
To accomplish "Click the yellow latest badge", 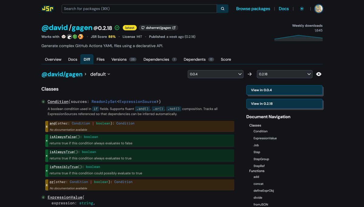I will [x=130, y=28].
